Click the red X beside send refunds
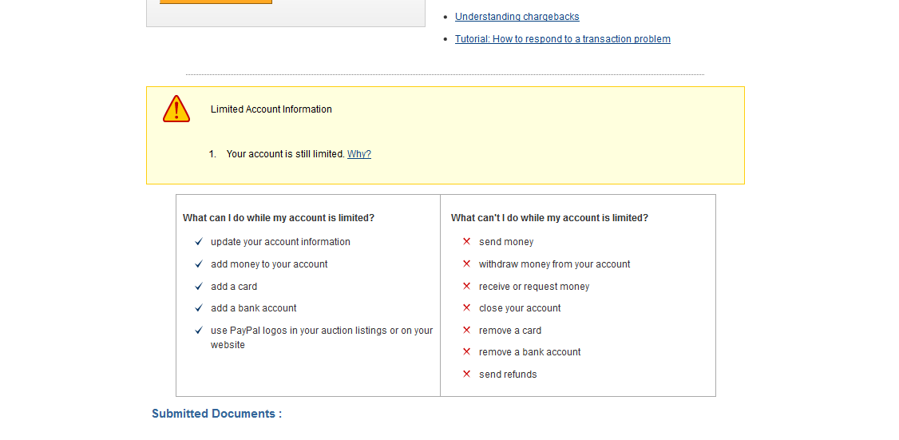Image resolution: width=899 pixels, height=440 pixels. tap(467, 375)
